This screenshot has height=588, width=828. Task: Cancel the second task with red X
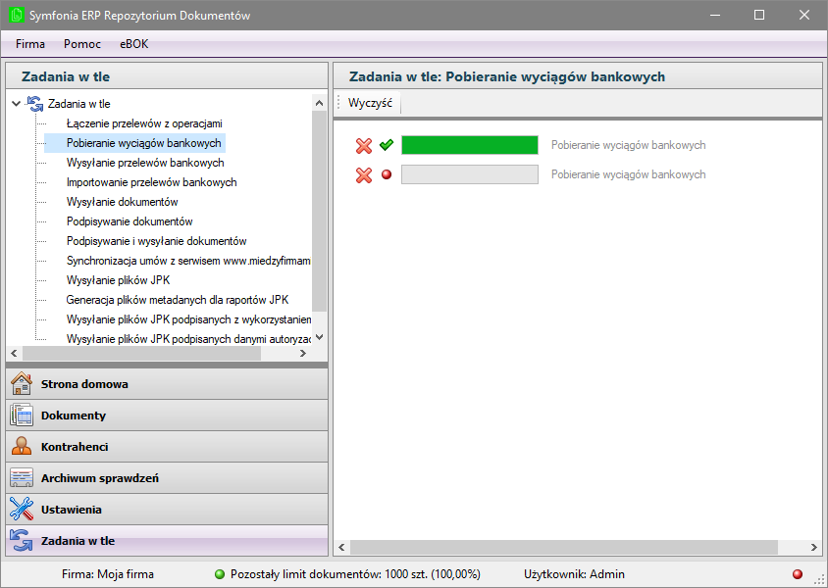click(364, 174)
